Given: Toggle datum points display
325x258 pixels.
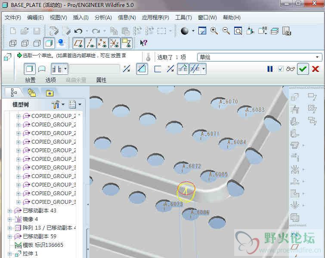Looking at the screenshot, I should [102, 43].
